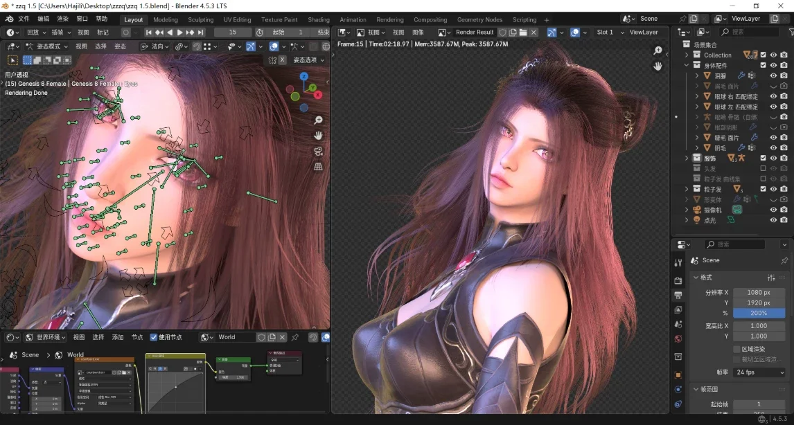Click the pan hand icon in render view

coord(658,66)
